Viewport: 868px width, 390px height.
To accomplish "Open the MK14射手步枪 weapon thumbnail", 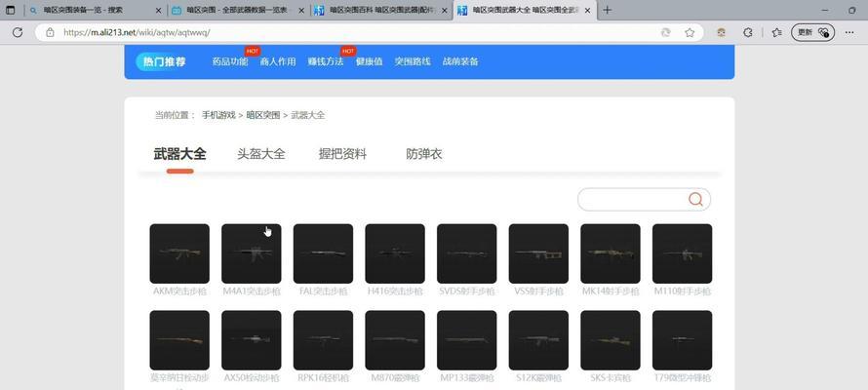I will (x=611, y=253).
